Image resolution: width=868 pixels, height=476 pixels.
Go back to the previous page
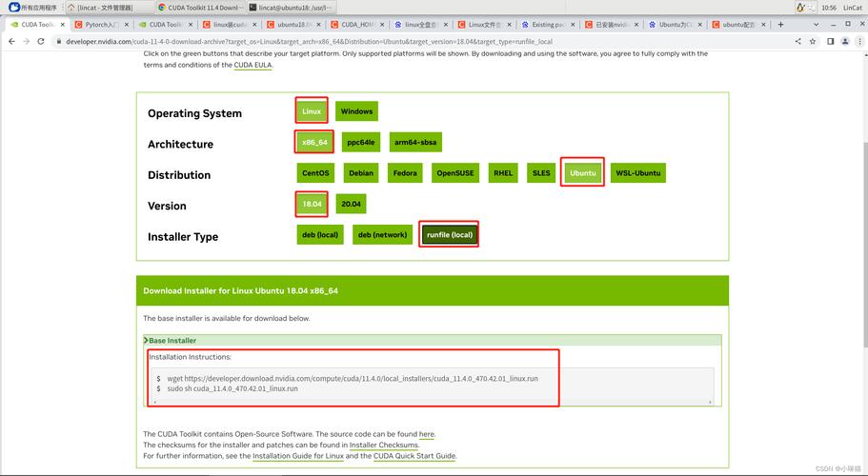pos(11,42)
